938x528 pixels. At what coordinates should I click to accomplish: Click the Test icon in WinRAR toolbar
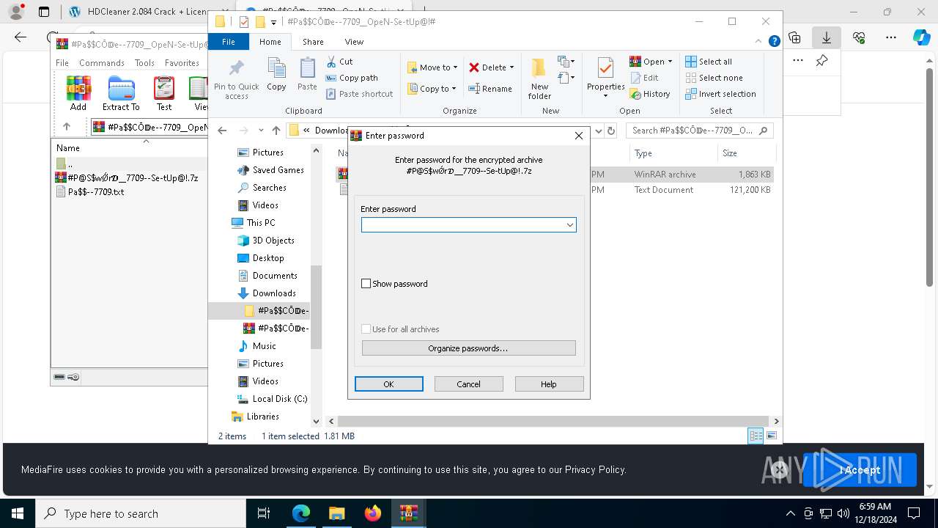pyautogui.click(x=164, y=93)
